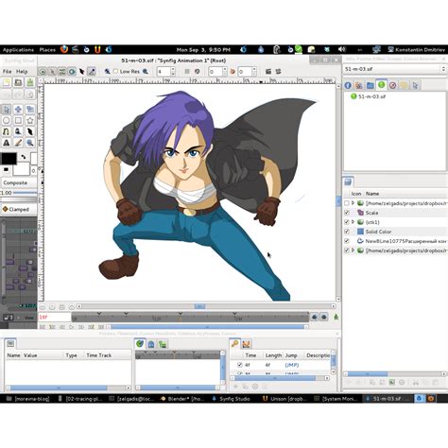
Task: Click the morevna-blog taskbar button
Action: [28, 399]
